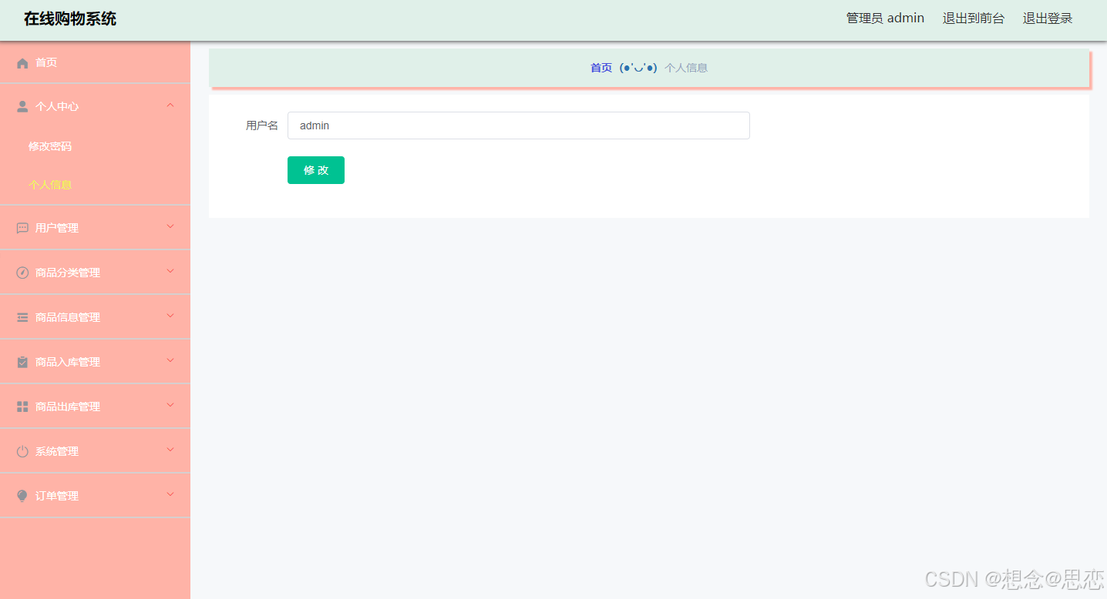Expand the 商品入库管理 chevron
Viewport: 1107px width, 599px height.
click(170, 360)
